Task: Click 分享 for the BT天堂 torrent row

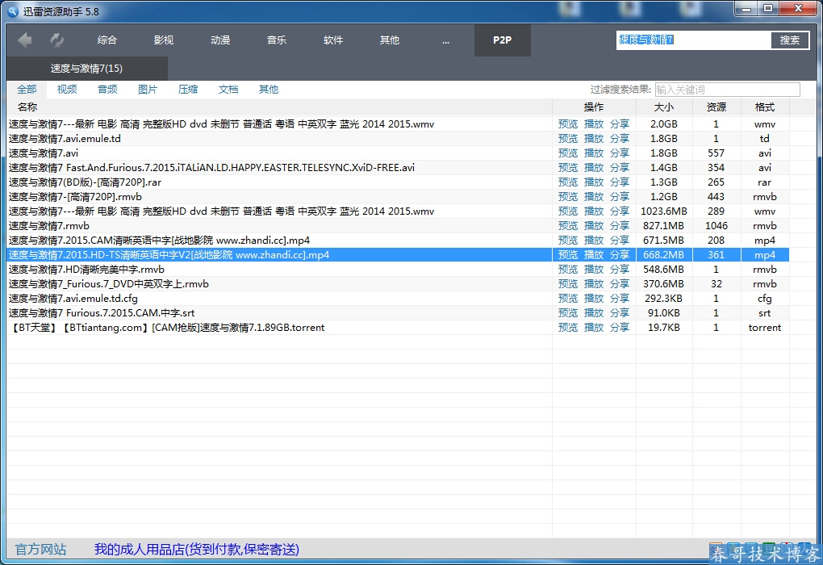Action: 620,328
